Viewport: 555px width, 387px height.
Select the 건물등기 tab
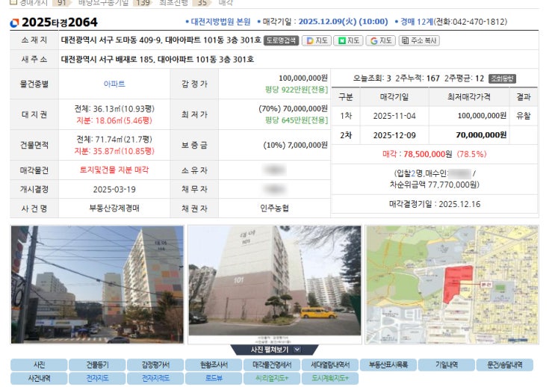click(97, 365)
